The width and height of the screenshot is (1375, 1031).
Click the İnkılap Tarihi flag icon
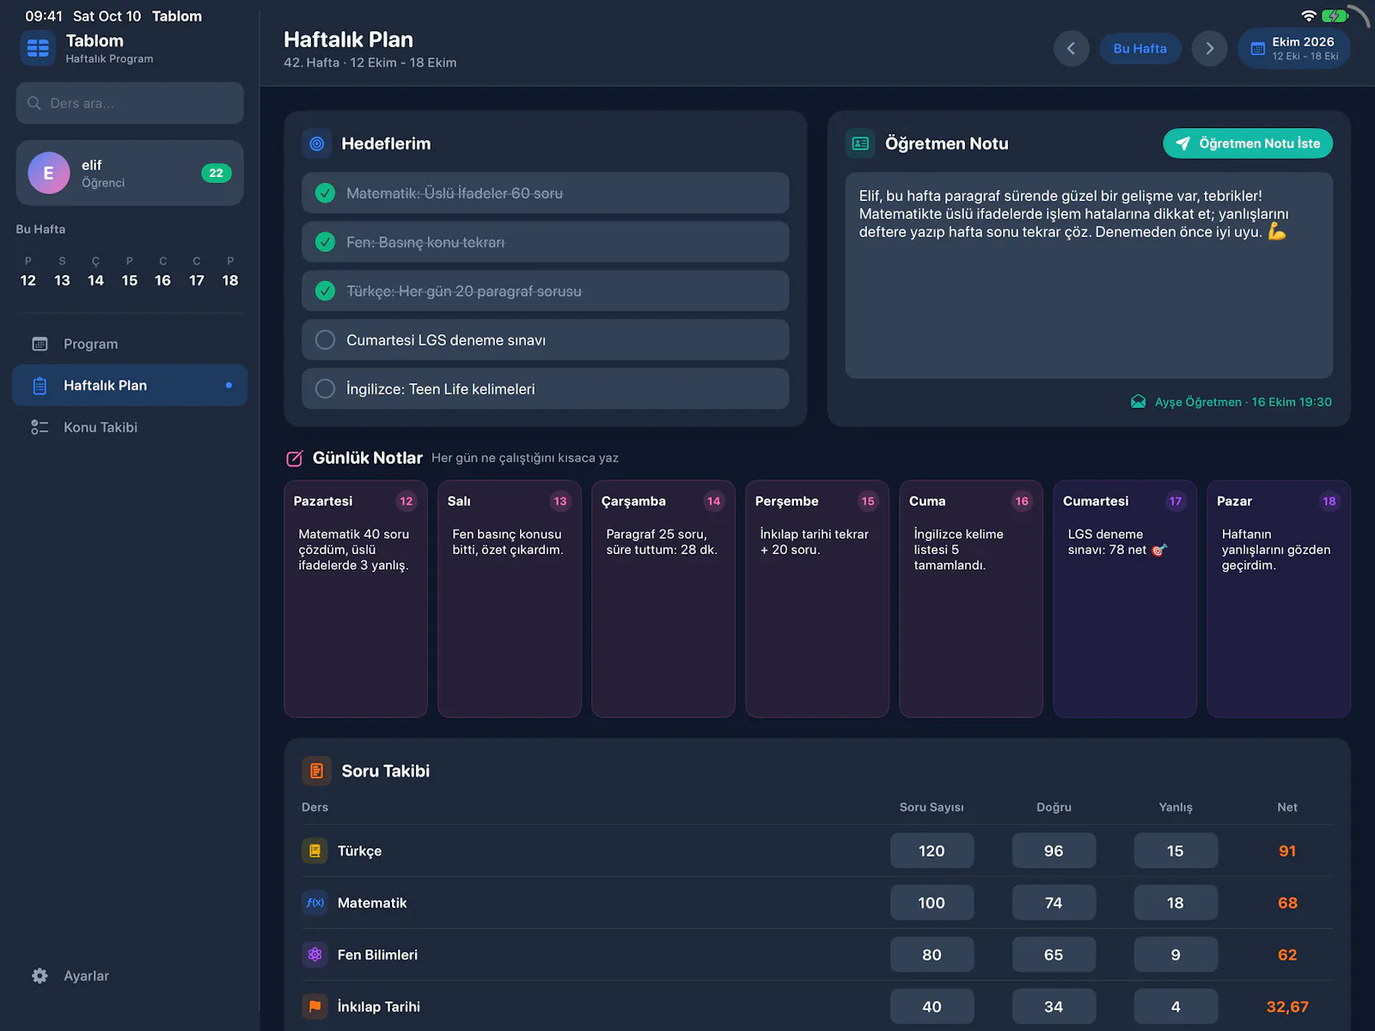[315, 1006]
